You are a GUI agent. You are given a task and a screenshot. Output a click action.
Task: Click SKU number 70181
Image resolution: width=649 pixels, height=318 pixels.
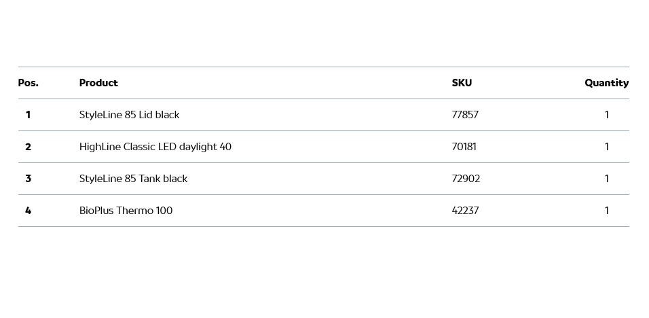point(464,147)
